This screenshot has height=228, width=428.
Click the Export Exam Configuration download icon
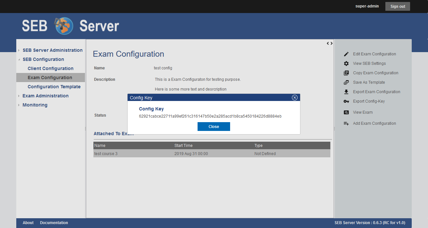pyautogui.click(x=346, y=92)
